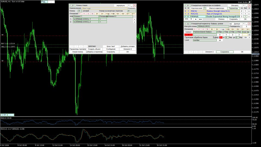The width and height of the screenshot is (261, 147).
Task: Choose '><up' relation in C.201 logic panel
Action: pyautogui.click(x=108, y=14)
